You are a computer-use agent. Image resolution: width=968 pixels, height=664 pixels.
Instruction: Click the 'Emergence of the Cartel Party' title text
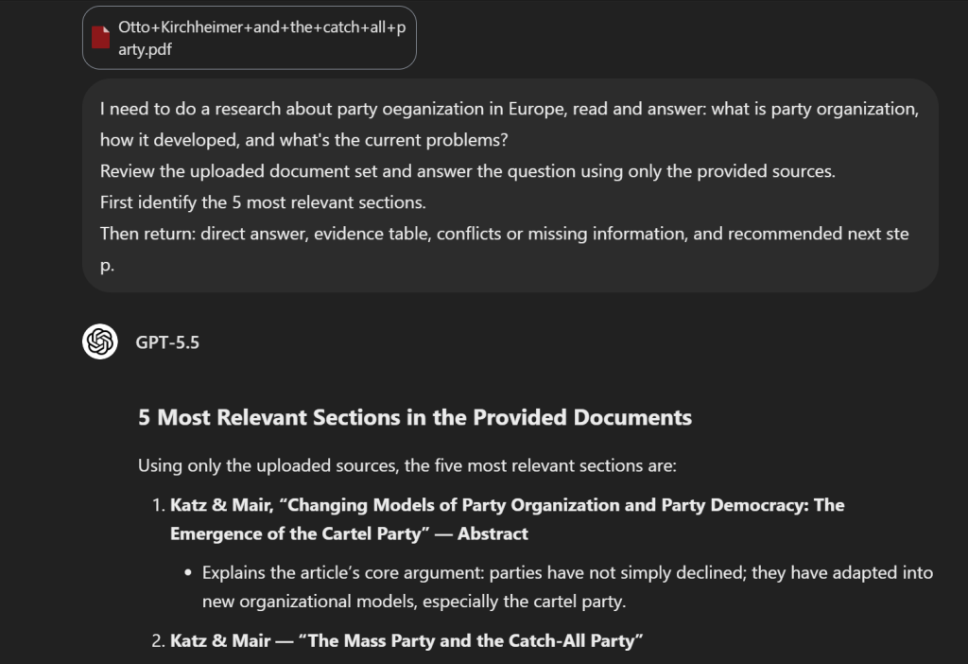[x=300, y=533]
